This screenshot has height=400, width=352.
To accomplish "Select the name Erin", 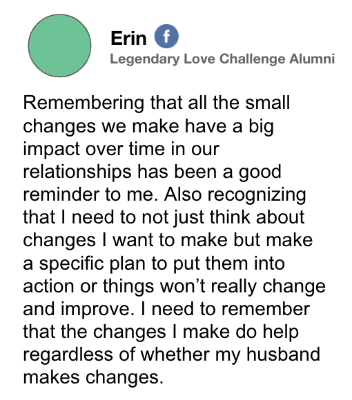I will [x=128, y=38].
